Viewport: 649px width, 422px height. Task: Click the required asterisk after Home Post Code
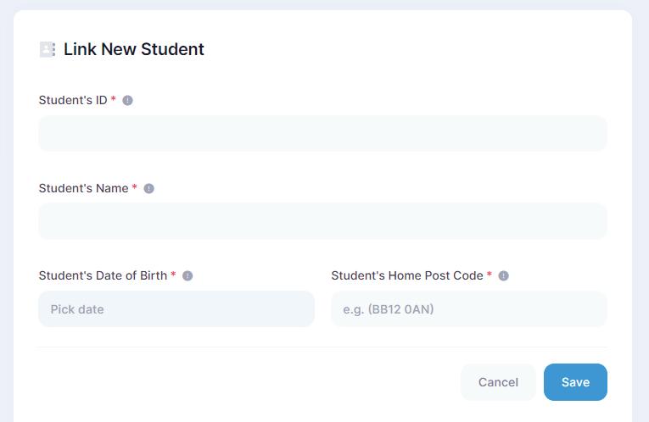(x=490, y=276)
